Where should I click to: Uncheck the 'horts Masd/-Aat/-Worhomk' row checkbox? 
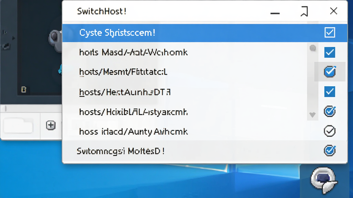tap(330, 52)
